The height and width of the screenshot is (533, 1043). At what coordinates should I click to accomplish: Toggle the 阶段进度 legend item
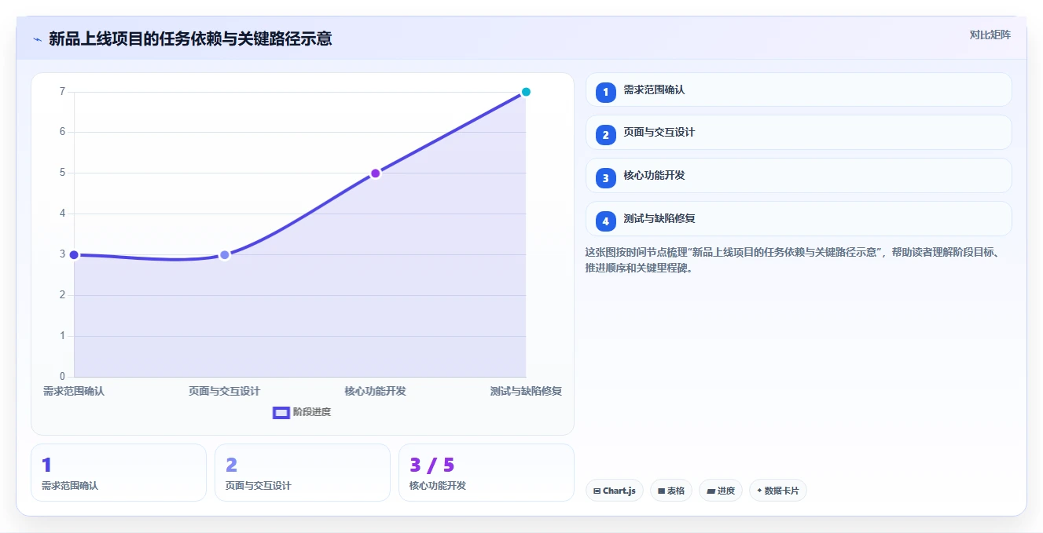302,412
